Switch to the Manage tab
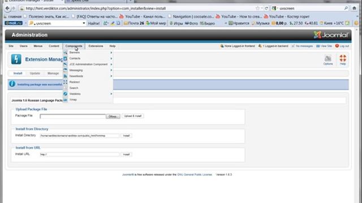 tap(53, 73)
